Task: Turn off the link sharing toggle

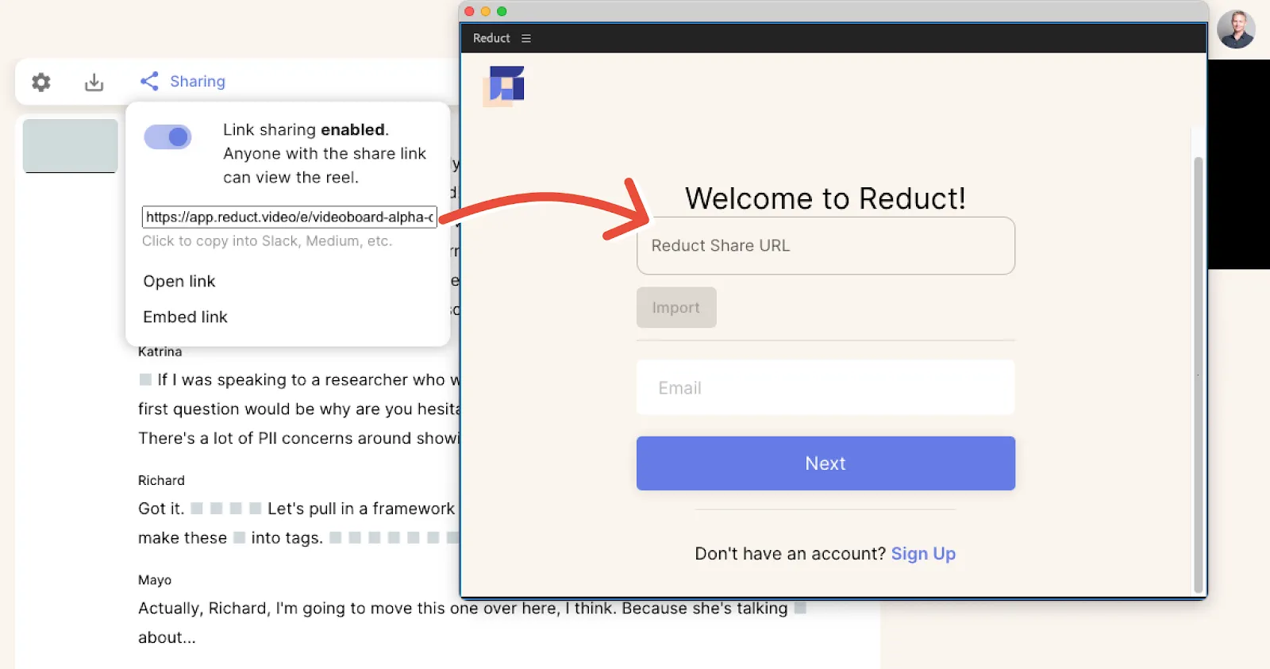Action: tap(167, 137)
